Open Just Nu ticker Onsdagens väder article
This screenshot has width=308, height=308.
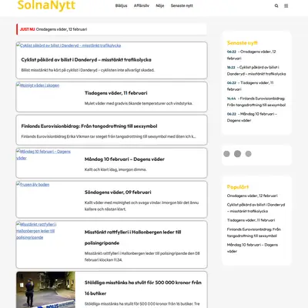[x=62, y=29]
